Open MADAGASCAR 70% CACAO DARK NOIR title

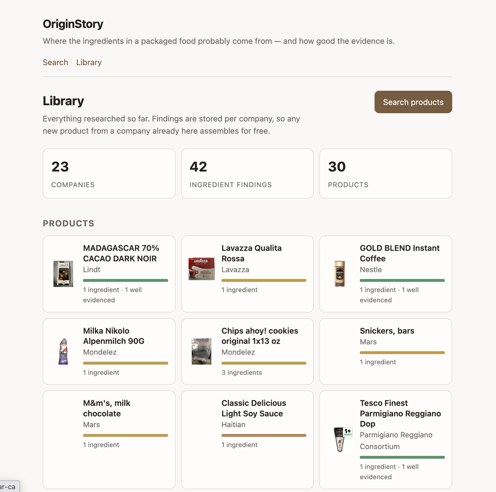pos(121,253)
